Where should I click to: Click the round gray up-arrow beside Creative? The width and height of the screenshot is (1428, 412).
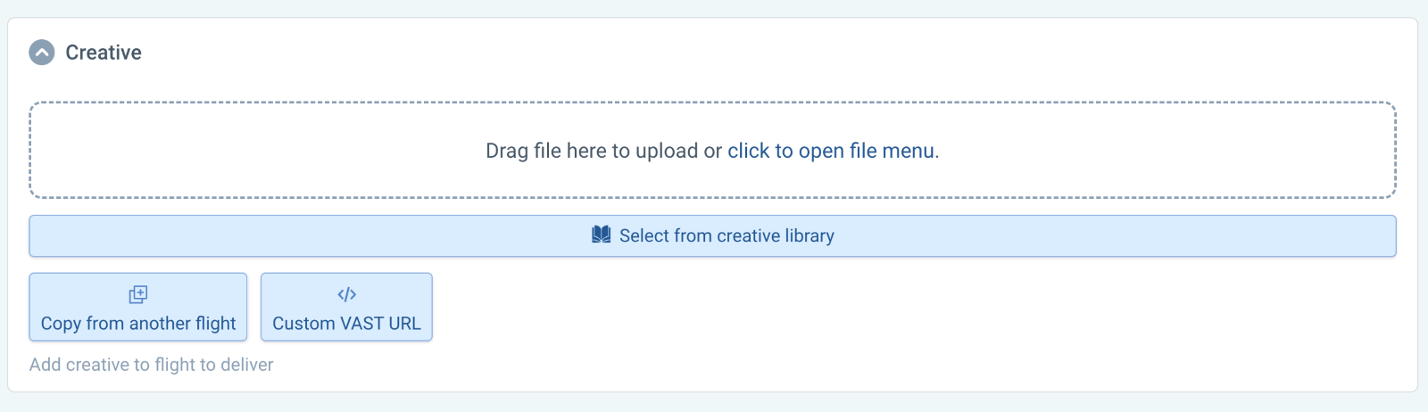pyautogui.click(x=42, y=53)
